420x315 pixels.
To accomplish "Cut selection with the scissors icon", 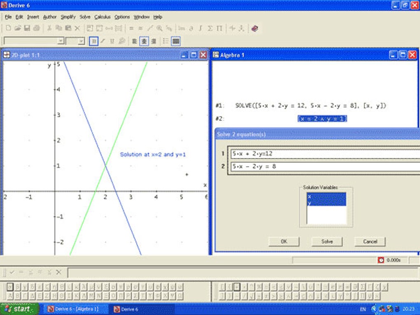I will click(x=49, y=28).
